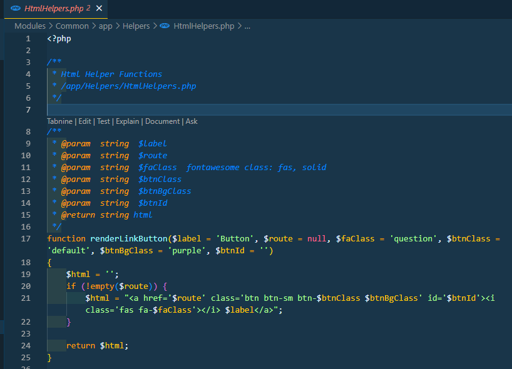Click 'function' keyword on line 17

tap(66, 239)
